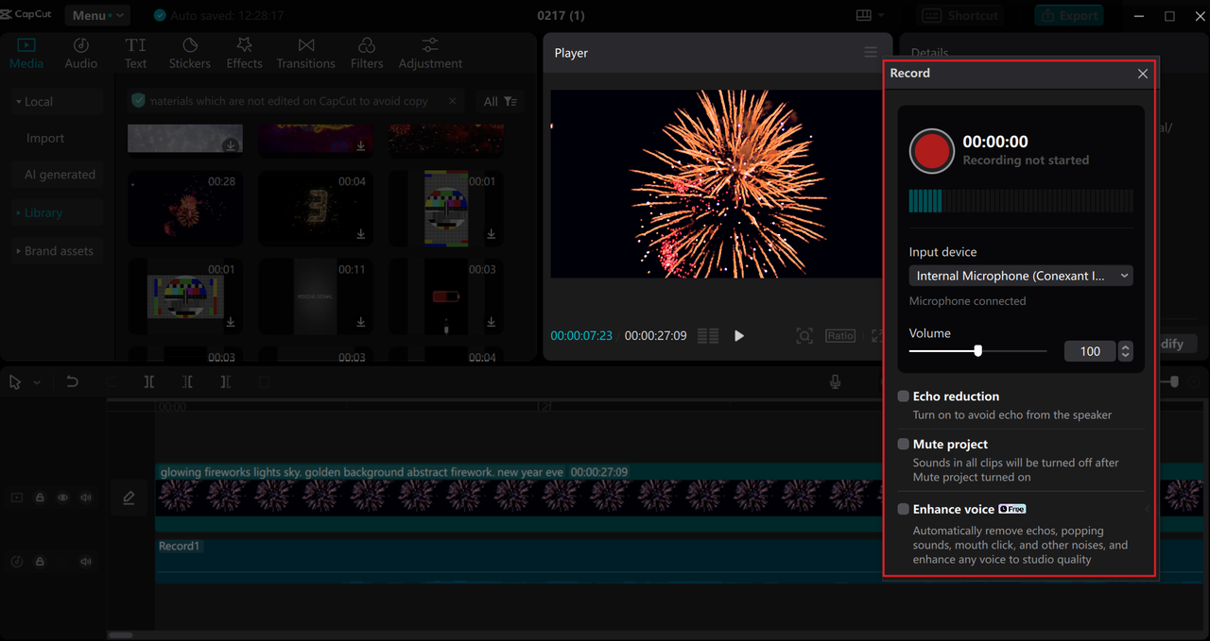
Task: Enable the Enhance voice checkbox
Action: pos(904,509)
